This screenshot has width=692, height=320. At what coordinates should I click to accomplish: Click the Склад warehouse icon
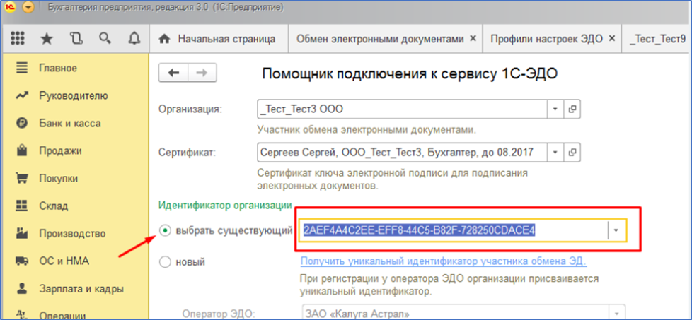(x=22, y=206)
